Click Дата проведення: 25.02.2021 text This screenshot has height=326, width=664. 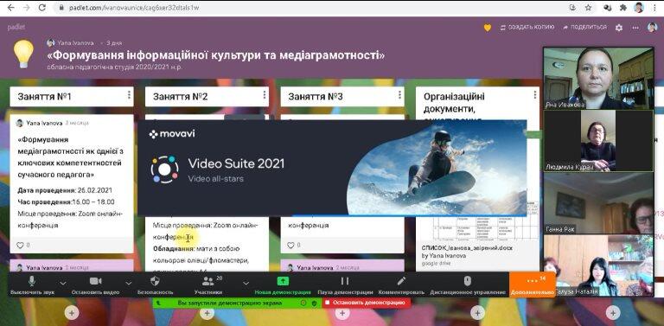(x=65, y=190)
